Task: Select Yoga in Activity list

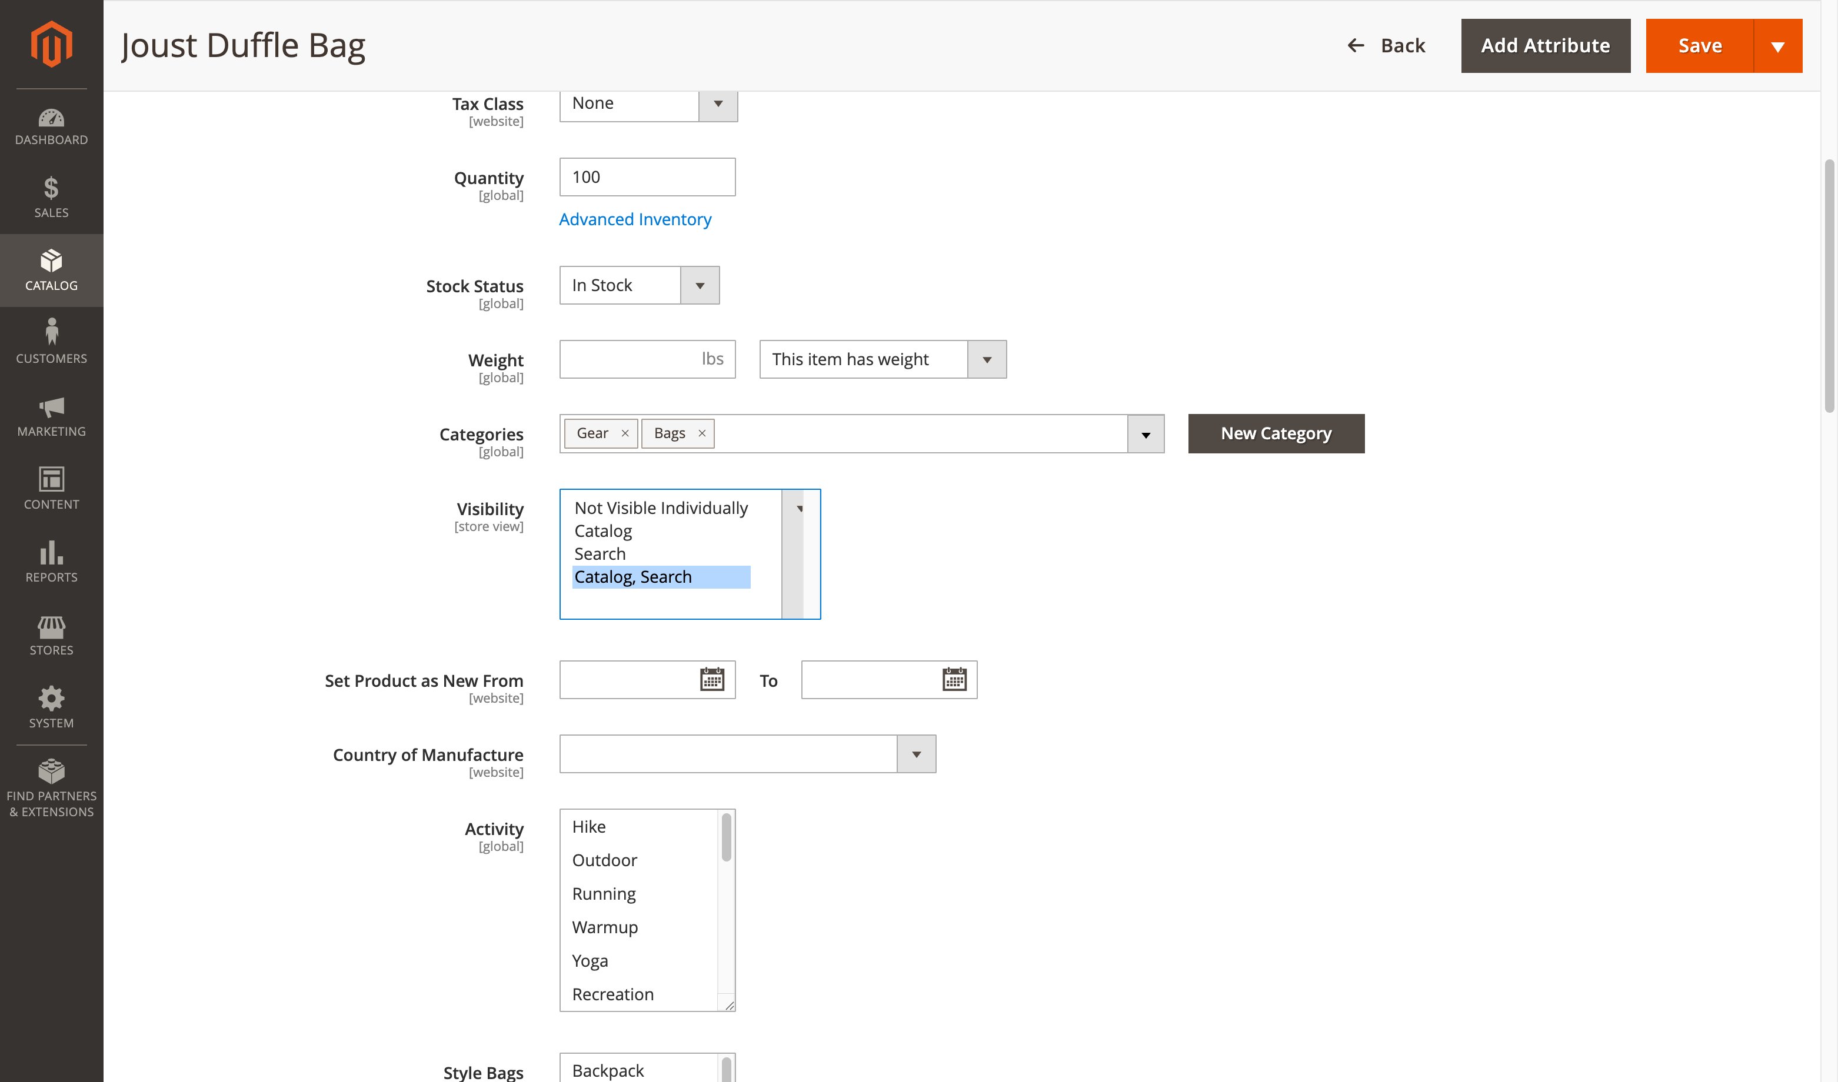Action: point(639,961)
